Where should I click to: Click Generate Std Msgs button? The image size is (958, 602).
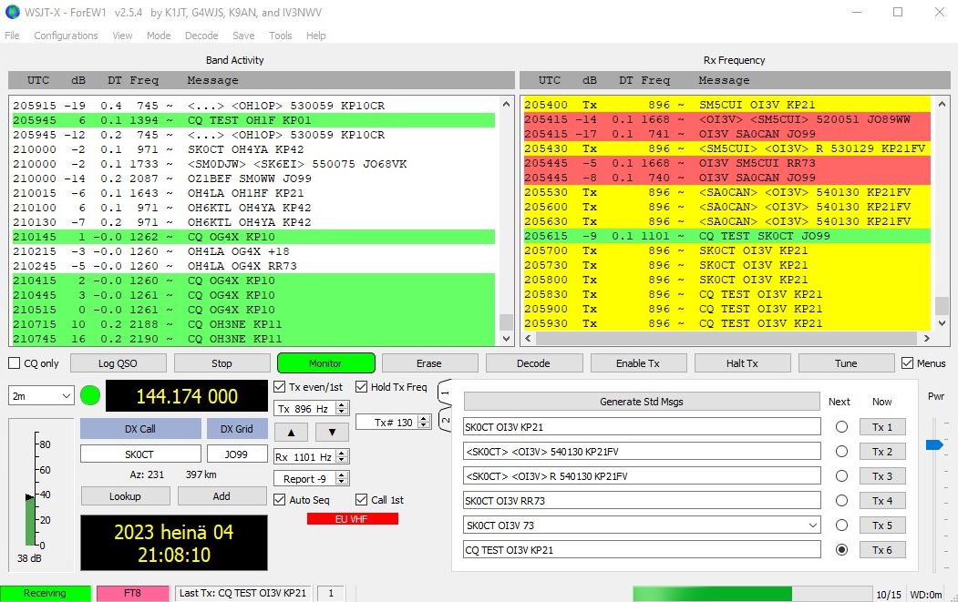click(x=642, y=402)
